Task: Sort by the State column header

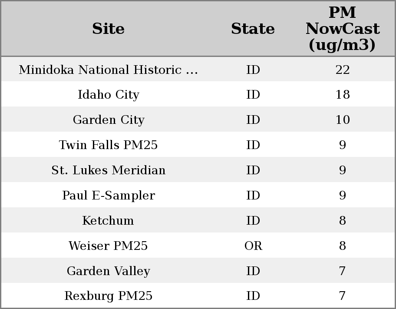Action: (253, 29)
